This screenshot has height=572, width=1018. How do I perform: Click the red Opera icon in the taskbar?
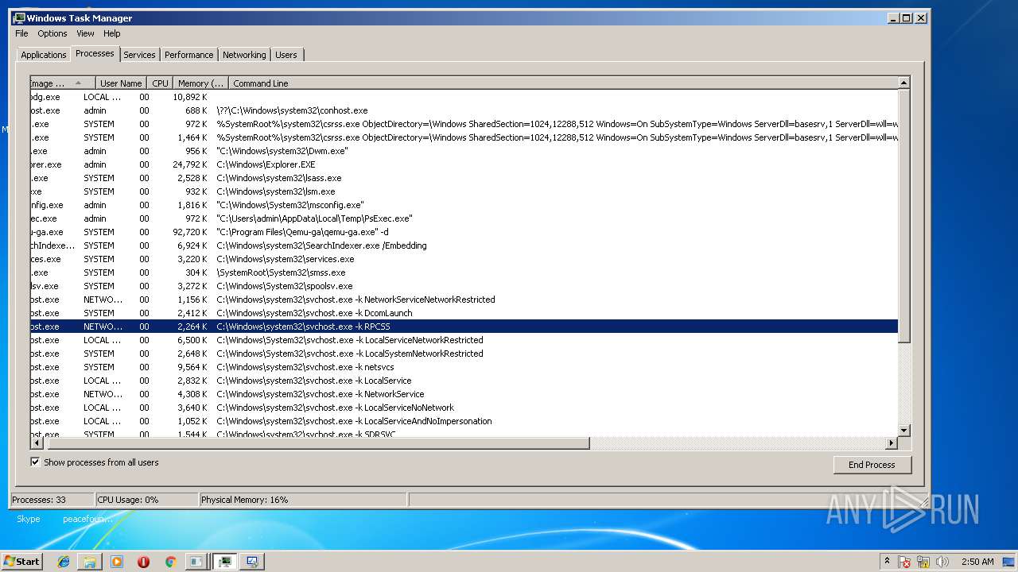tap(143, 562)
